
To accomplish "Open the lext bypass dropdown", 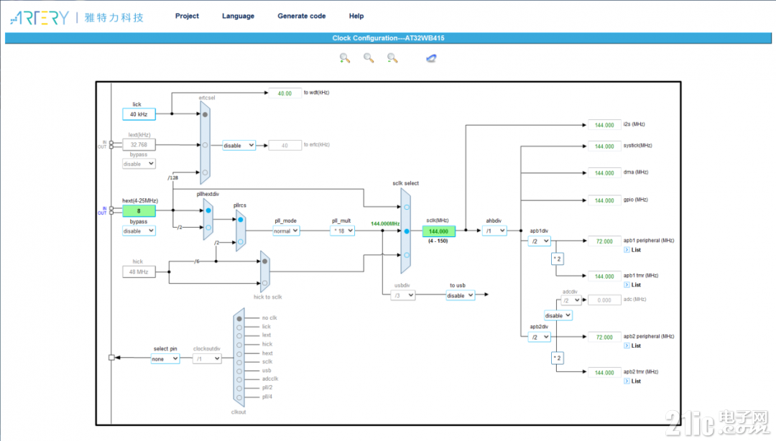I will pyautogui.click(x=139, y=164).
